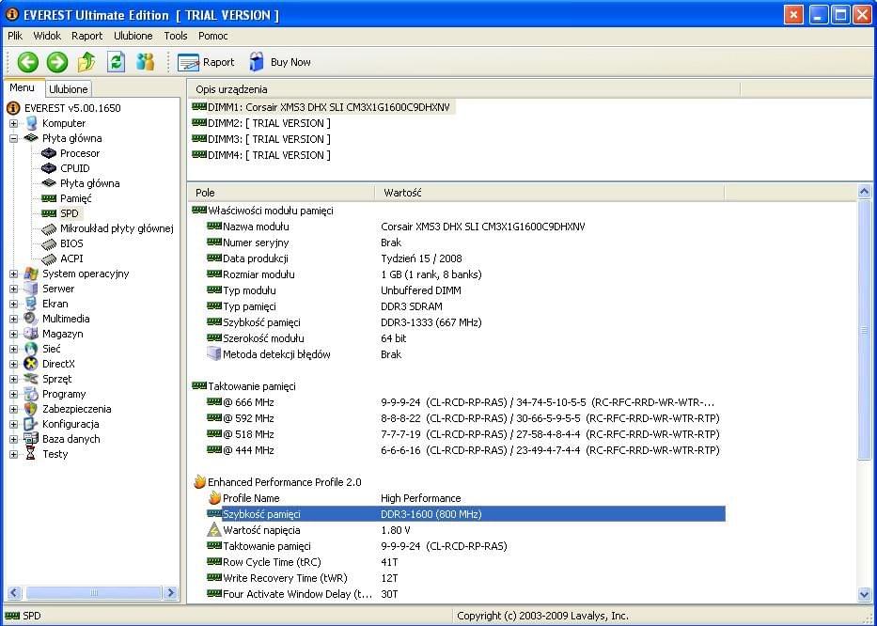Click the Mikroukład płyty głównej chip icon

(49, 228)
